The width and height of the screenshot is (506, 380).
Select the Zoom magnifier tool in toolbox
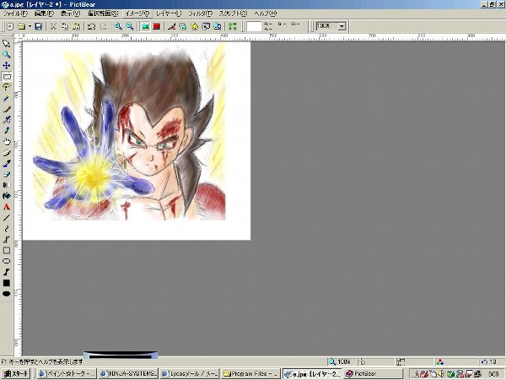coord(7,53)
